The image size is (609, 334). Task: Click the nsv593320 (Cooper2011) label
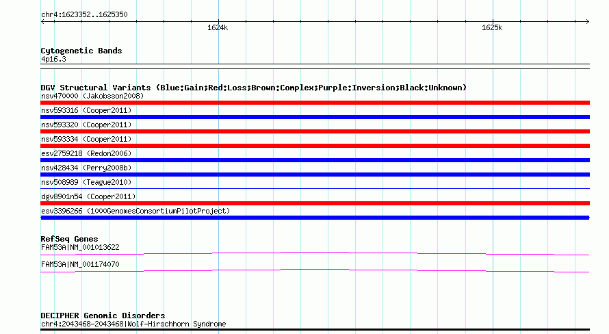[86, 125]
